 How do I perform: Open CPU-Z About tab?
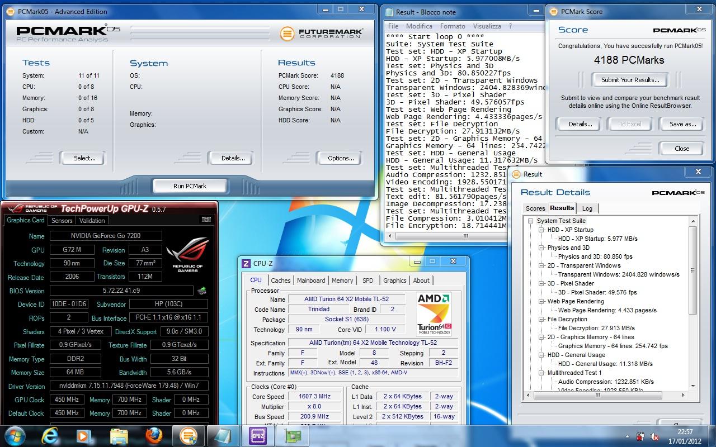pyautogui.click(x=421, y=280)
